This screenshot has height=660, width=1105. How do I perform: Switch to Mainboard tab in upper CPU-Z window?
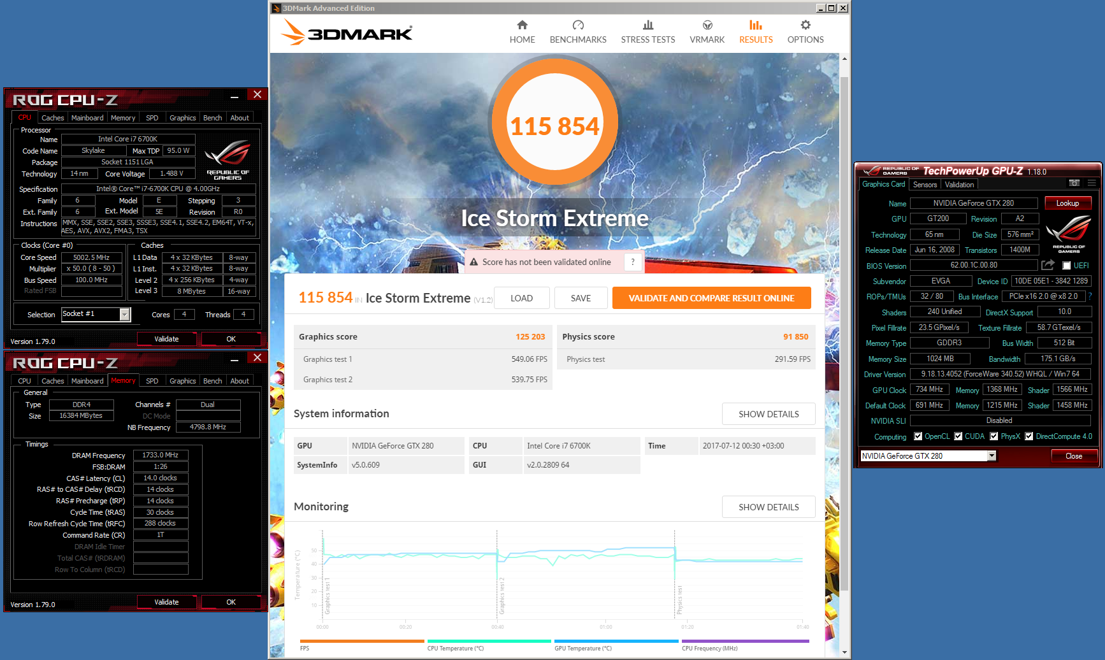coord(87,118)
